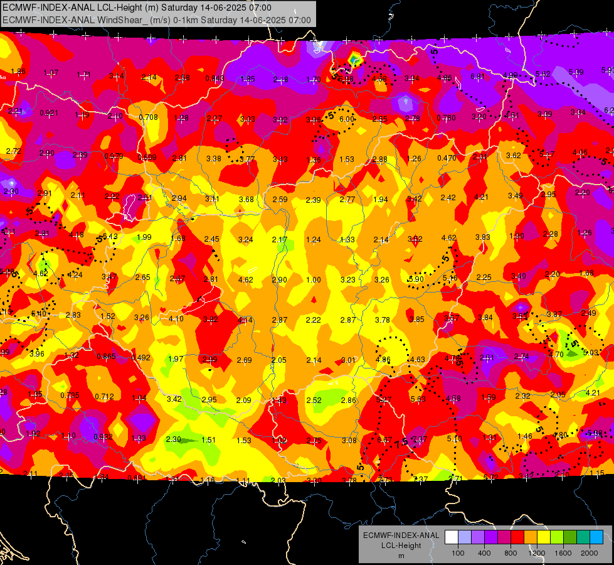Click the legend label 1600
The width and height of the screenshot is (614, 565).
pos(563,553)
